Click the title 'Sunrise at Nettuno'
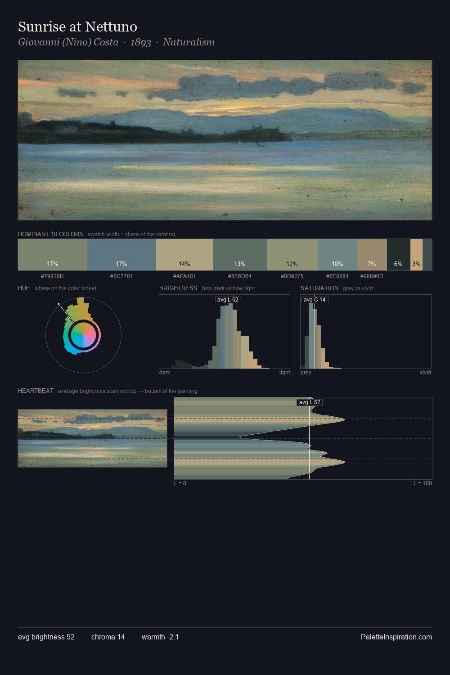 tap(77, 27)
